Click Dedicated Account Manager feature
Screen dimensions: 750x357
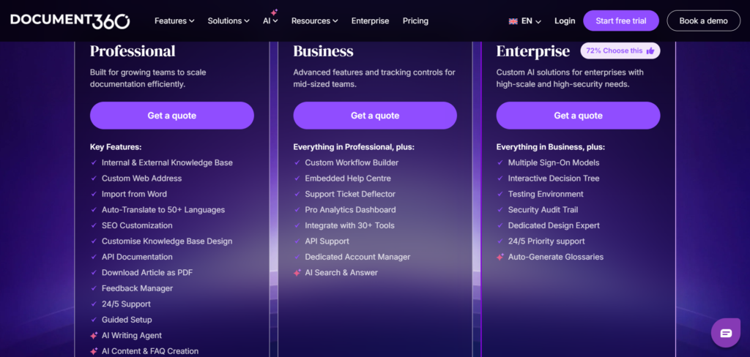pyautogui.click(x=357, y=257)
